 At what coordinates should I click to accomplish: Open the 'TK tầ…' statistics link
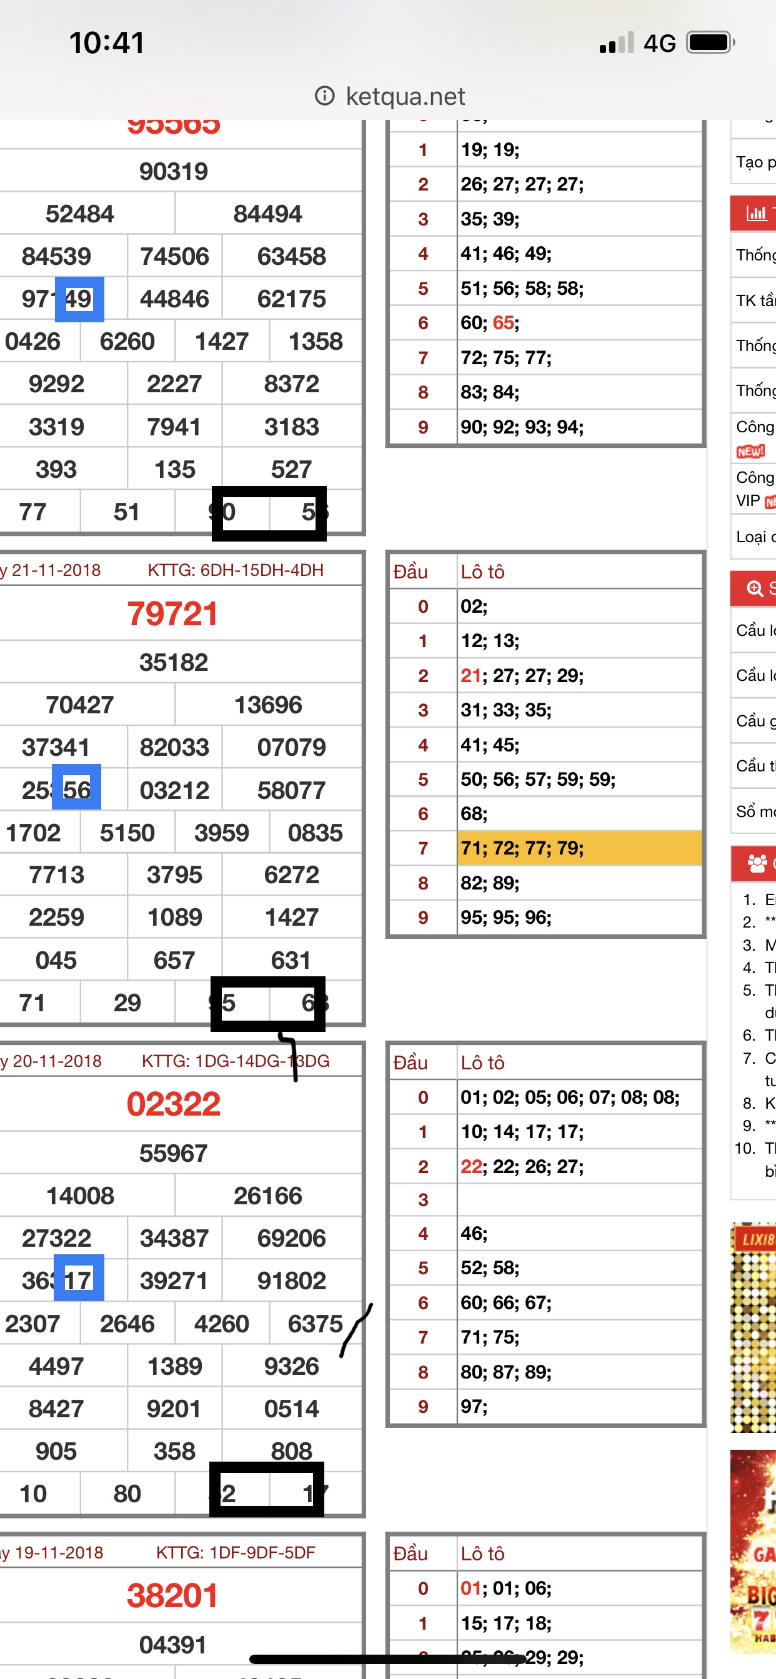[x=755, y=300]
